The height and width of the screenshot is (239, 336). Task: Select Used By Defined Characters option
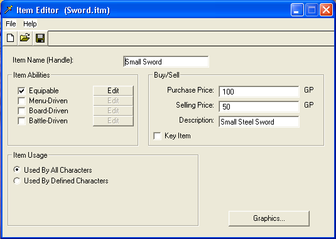coord(17,181)
